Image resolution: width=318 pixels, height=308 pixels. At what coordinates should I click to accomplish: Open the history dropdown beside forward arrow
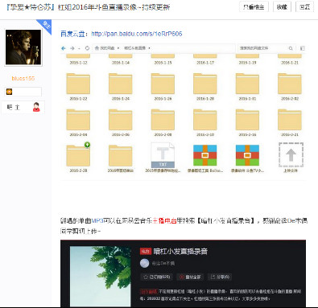click(79, 48)
